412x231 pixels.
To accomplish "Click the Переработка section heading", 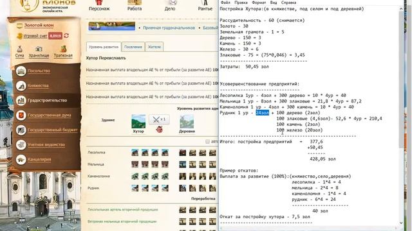I will point(203,199).
